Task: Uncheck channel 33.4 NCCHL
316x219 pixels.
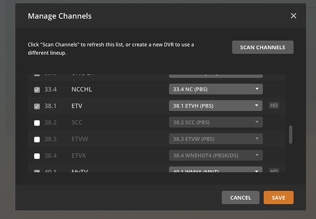Action: [37, 89]
